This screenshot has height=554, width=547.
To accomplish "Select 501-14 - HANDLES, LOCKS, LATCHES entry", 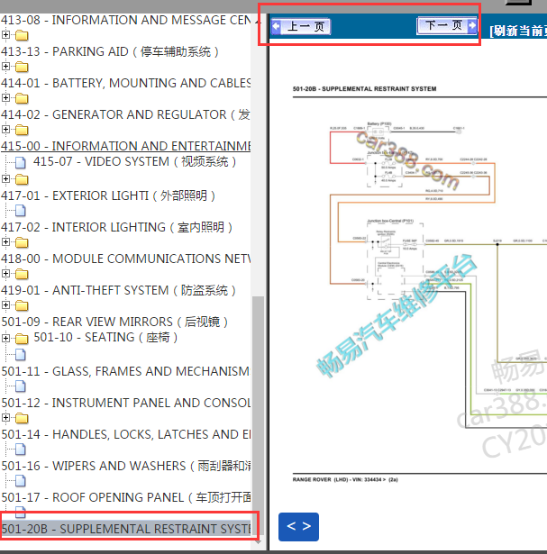I will click(126, 434).
